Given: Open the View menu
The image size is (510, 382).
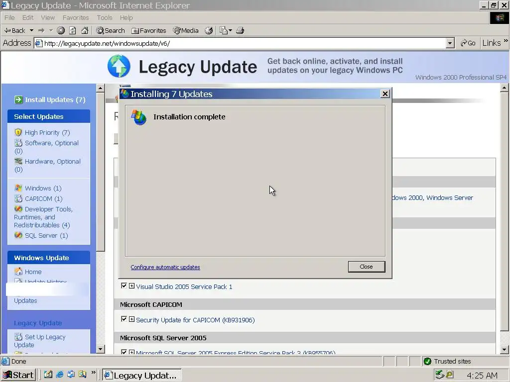Looking at the screenshot, I should pos(48,17).
